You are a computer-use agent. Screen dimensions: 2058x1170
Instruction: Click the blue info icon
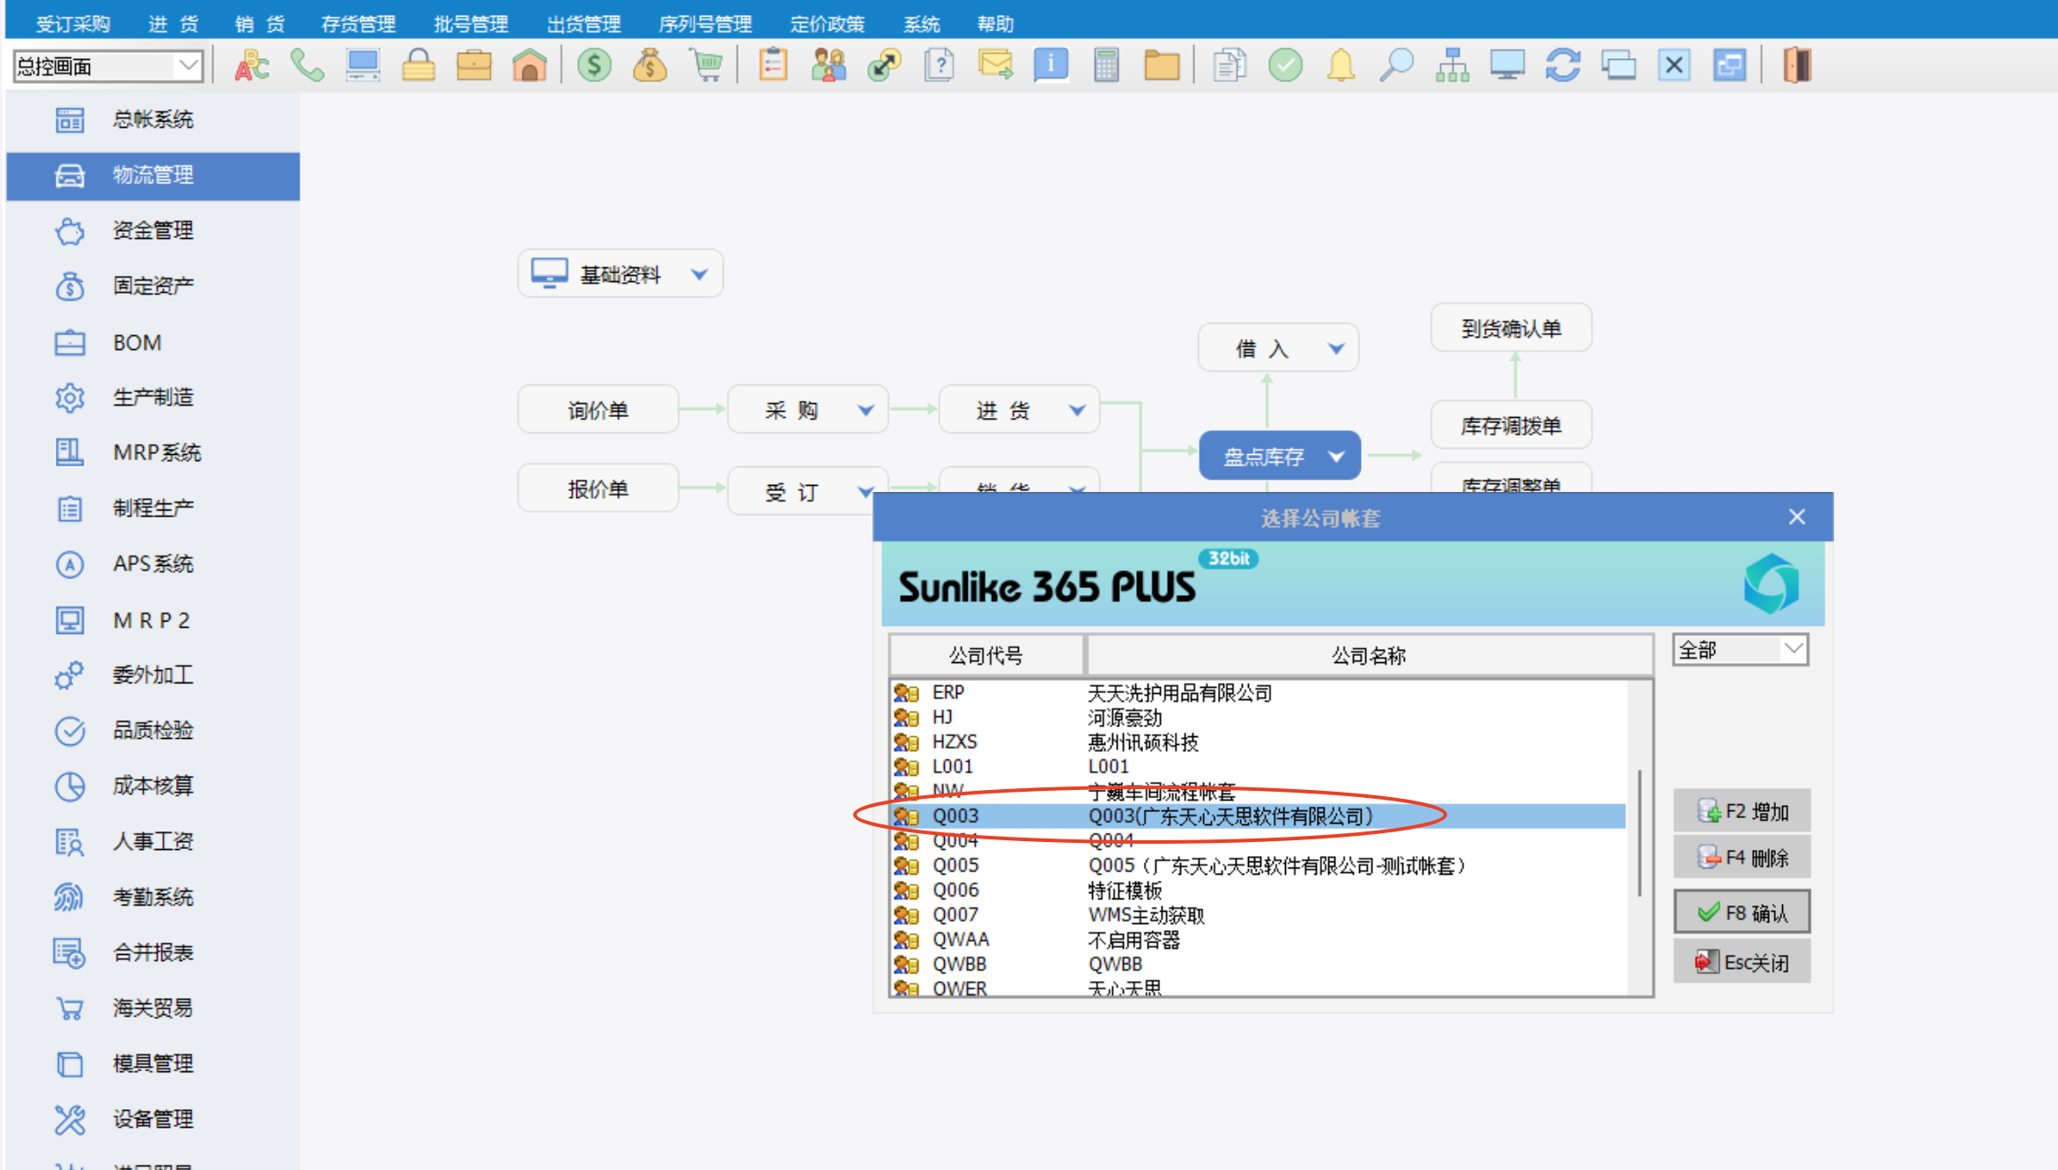(x=1051, y=65)
